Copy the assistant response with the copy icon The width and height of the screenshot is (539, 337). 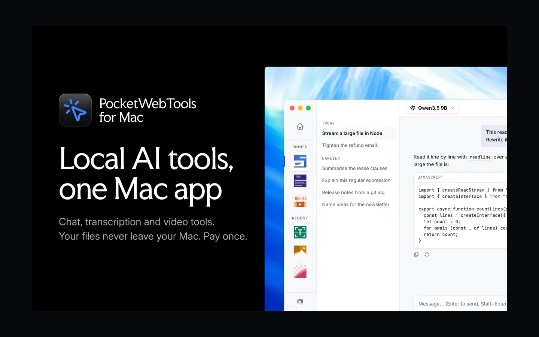point(416,254)
